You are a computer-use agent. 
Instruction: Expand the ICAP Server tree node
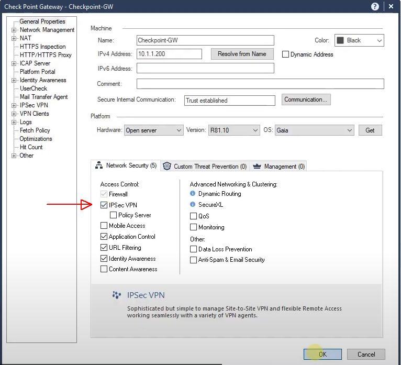click(14, 63)
